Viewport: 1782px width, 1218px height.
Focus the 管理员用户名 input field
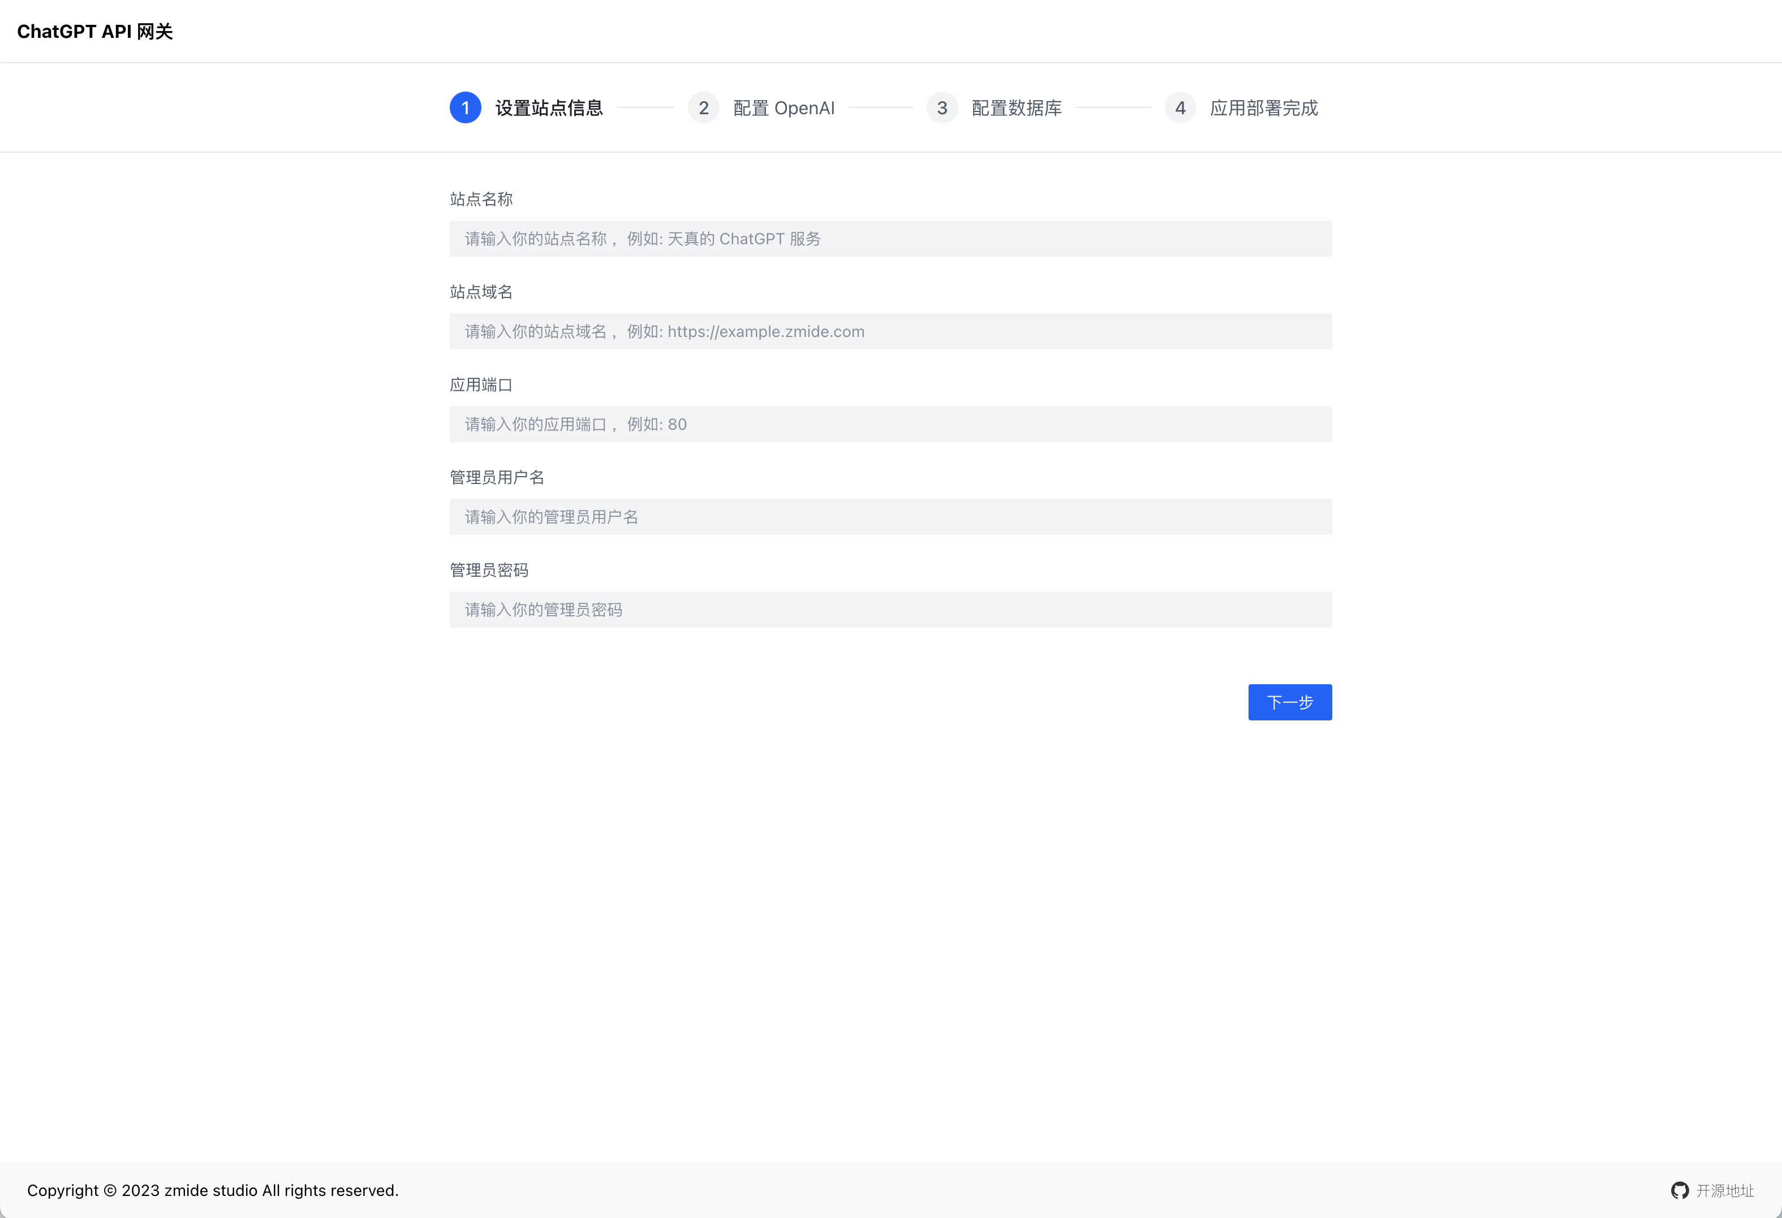[890, 517]
